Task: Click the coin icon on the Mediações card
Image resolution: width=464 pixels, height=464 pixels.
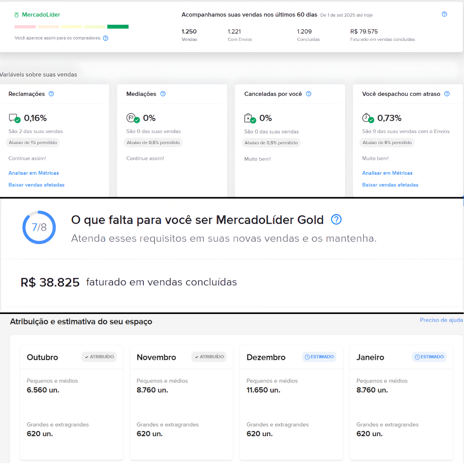Action: click(131, 118)
